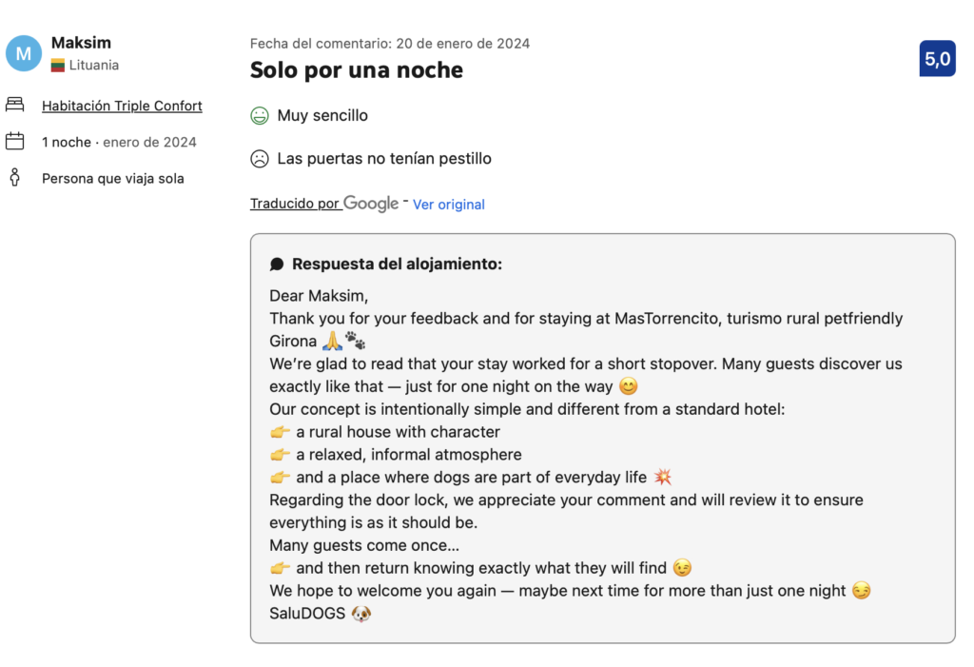
Task: Click the Respuesta del alojamiento heading
Action: tap(397, 265)
